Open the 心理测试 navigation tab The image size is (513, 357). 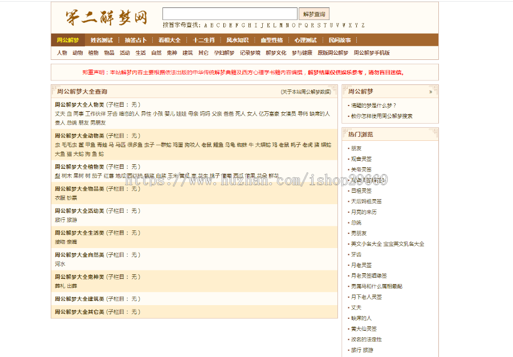(x=306, y=40)
